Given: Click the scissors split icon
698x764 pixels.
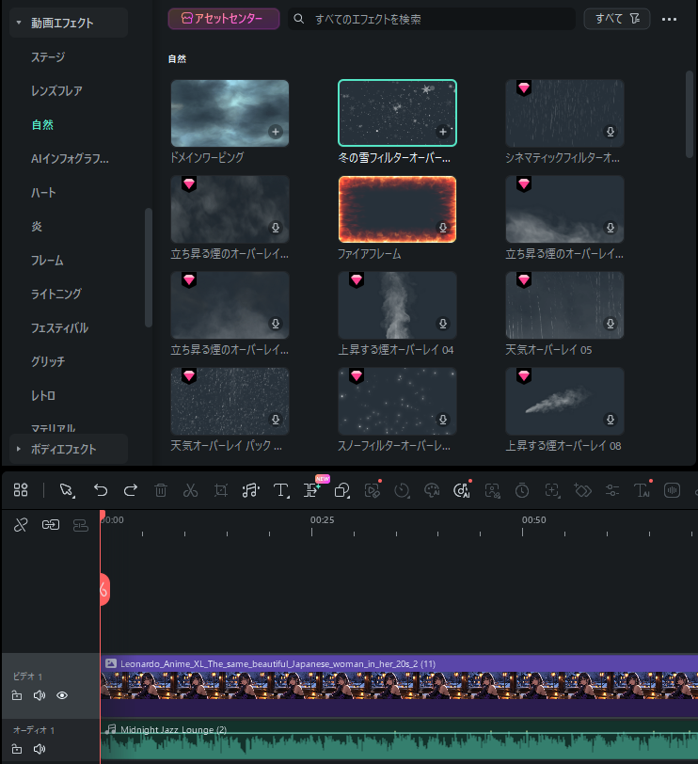Looking at the screenshot, I should pyautogui.click(x=190, y=489).
